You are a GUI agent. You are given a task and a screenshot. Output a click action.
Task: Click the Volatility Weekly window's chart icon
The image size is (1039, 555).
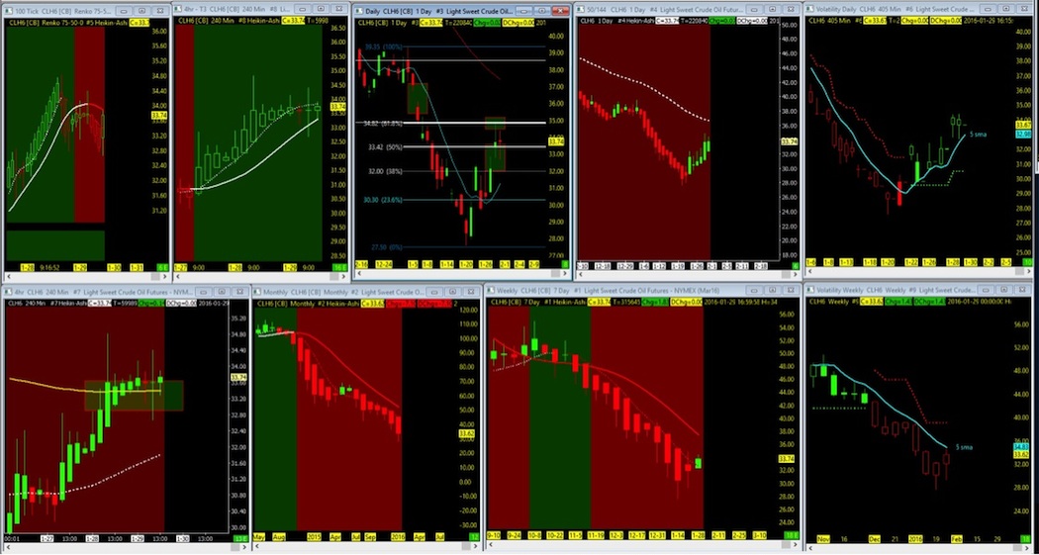(x=809, y=291)
